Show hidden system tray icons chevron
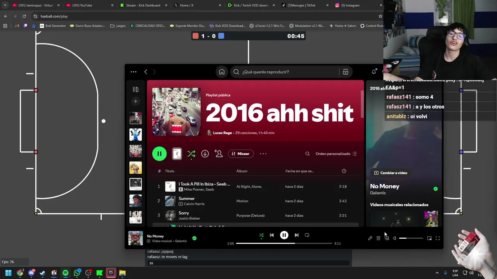Screen dimensions: 497x279 [x=437, y=273]
